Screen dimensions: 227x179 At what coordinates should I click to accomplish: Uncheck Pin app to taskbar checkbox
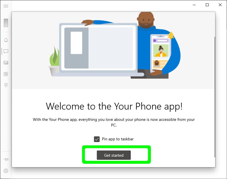[x=97, y=139]
